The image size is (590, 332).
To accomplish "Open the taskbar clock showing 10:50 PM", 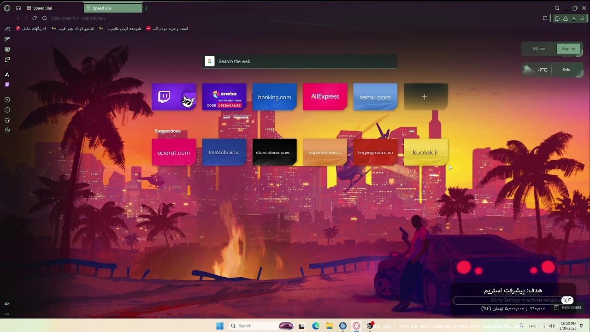I will (x=568, y=326).
